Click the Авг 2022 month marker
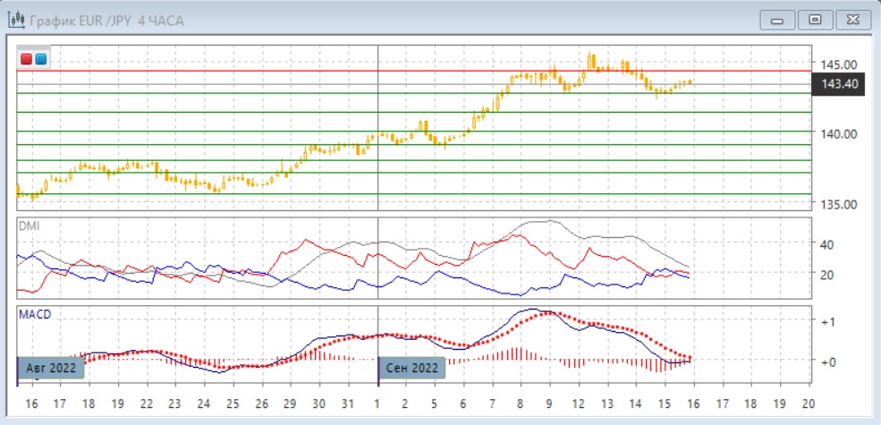 click(x=51, y=368)
